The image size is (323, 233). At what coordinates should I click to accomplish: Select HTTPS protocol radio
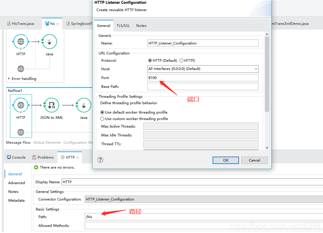(x=181, y=60)
